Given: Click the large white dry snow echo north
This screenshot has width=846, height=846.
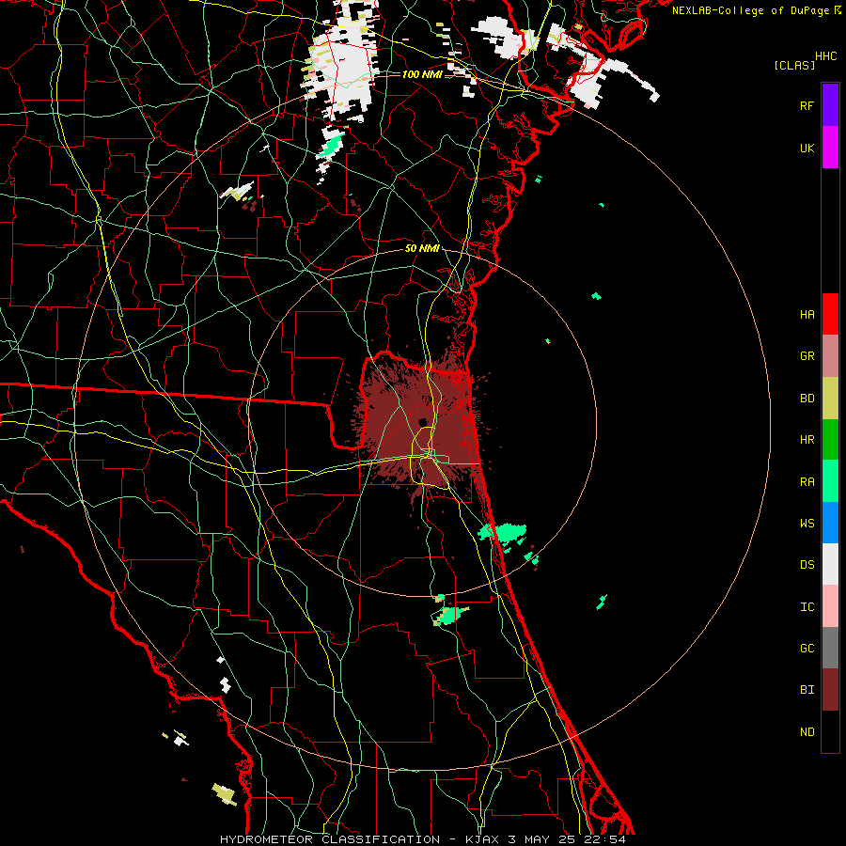Looking at the screenshot, I should [343, 62].
